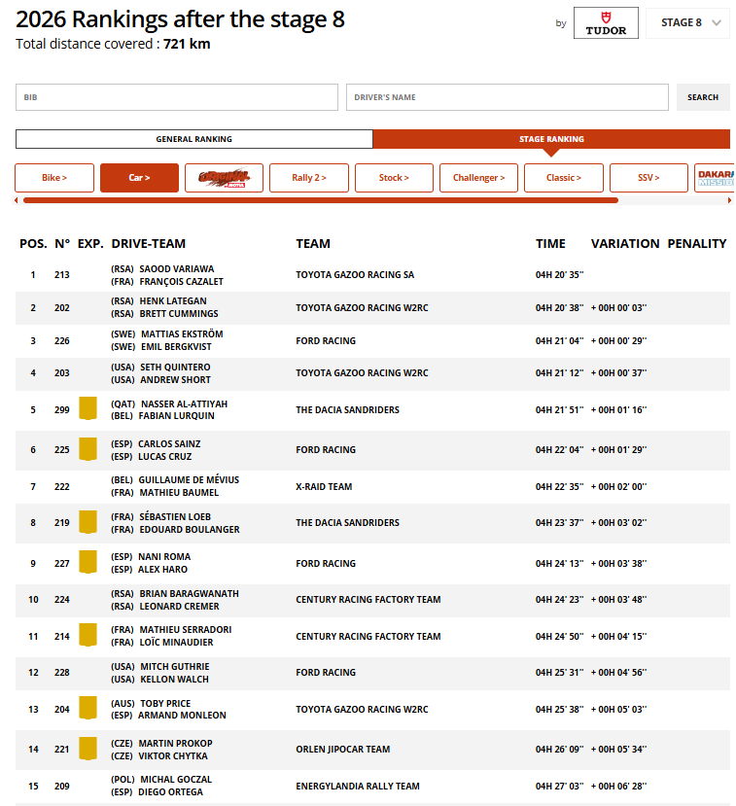The height and width of the screenshot is (806, 736).
Task: Select the Bike category
Action: click(54, 178)
